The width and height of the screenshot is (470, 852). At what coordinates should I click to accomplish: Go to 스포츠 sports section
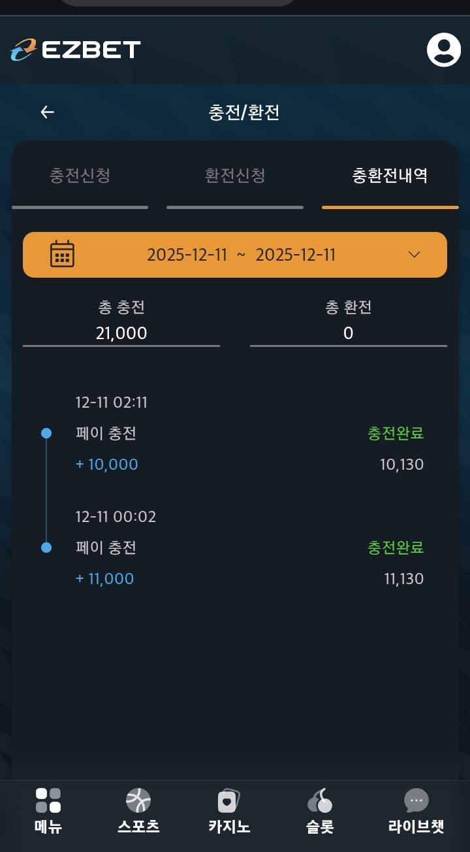(x=138, y=810)
